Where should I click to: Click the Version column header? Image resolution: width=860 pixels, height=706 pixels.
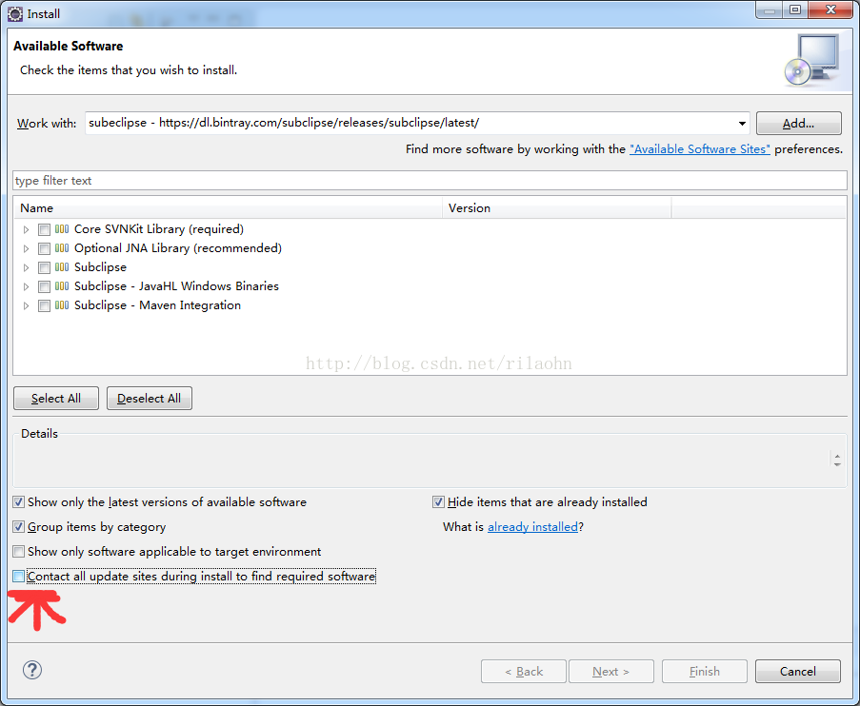pyautogui.click(x=557, y=208)
